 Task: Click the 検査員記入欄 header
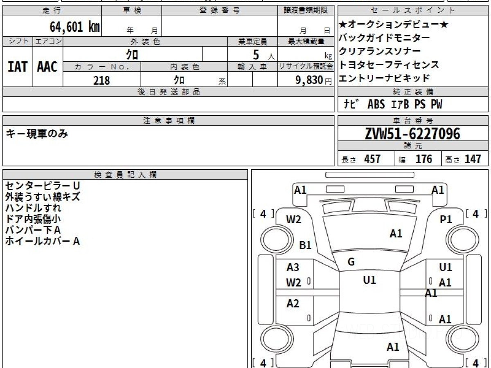125,175
